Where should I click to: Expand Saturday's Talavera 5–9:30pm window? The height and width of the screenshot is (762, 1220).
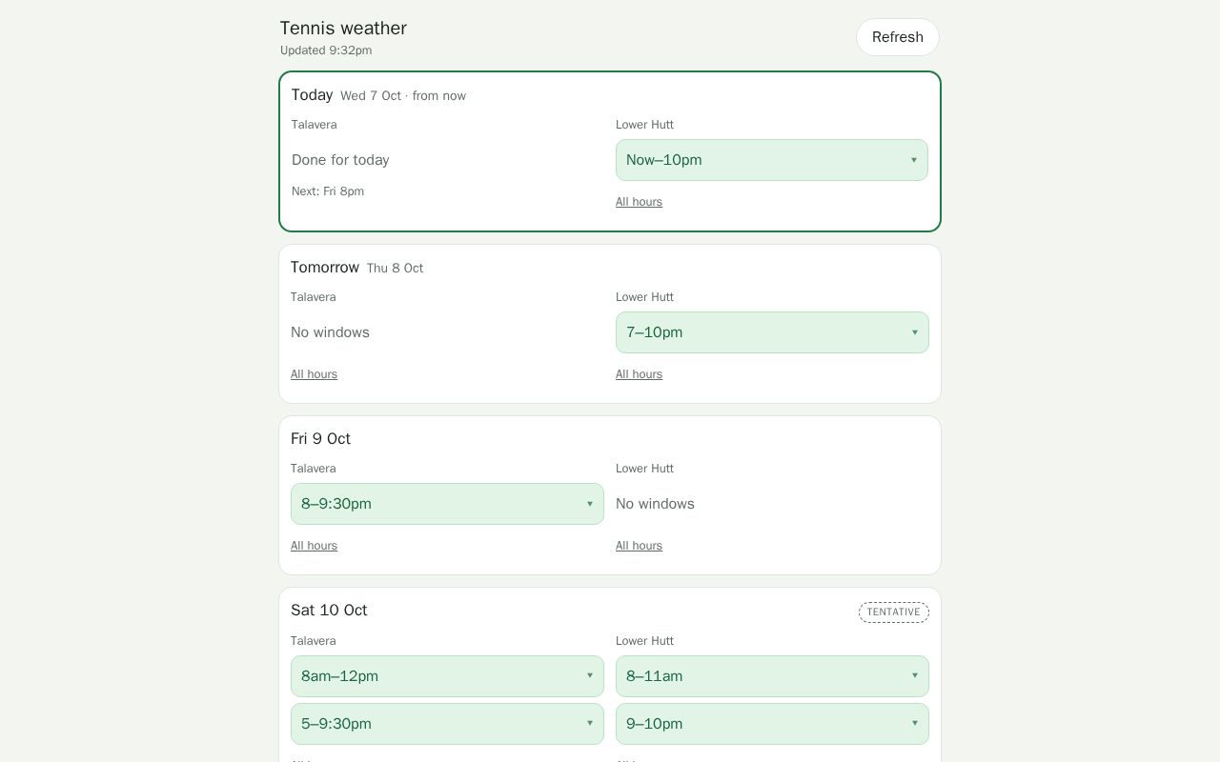[x=447, y=724]
